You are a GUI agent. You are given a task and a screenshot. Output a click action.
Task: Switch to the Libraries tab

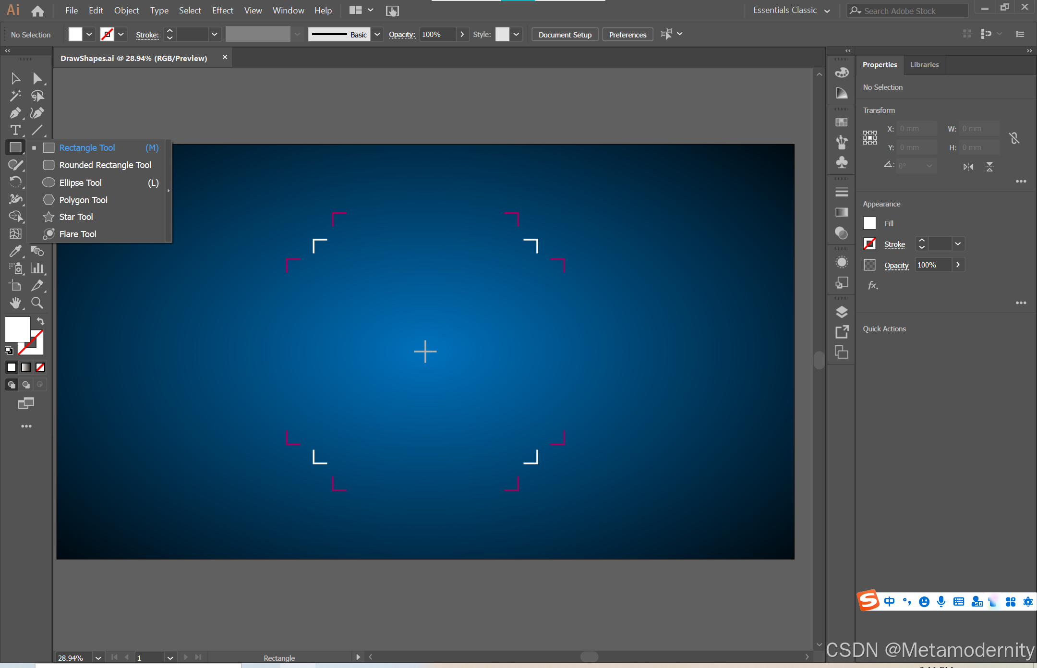click(x=924, y=65)
